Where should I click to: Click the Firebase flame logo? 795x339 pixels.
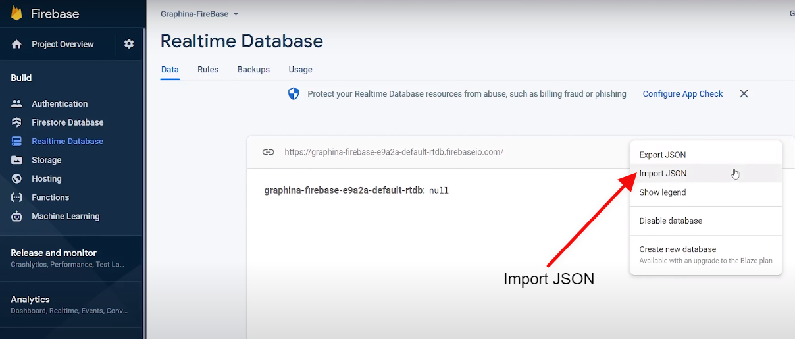tap(16, 13)
